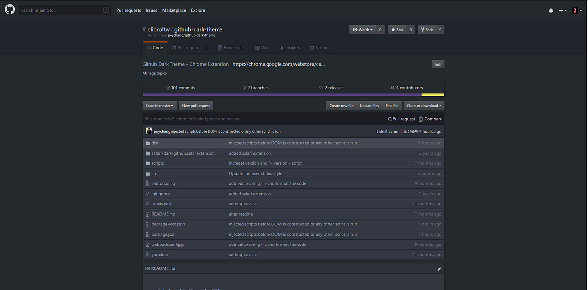View the 101 commits
Image resolution: width=588 pixels, height=290 pixels.
click(x=180, y=88)
